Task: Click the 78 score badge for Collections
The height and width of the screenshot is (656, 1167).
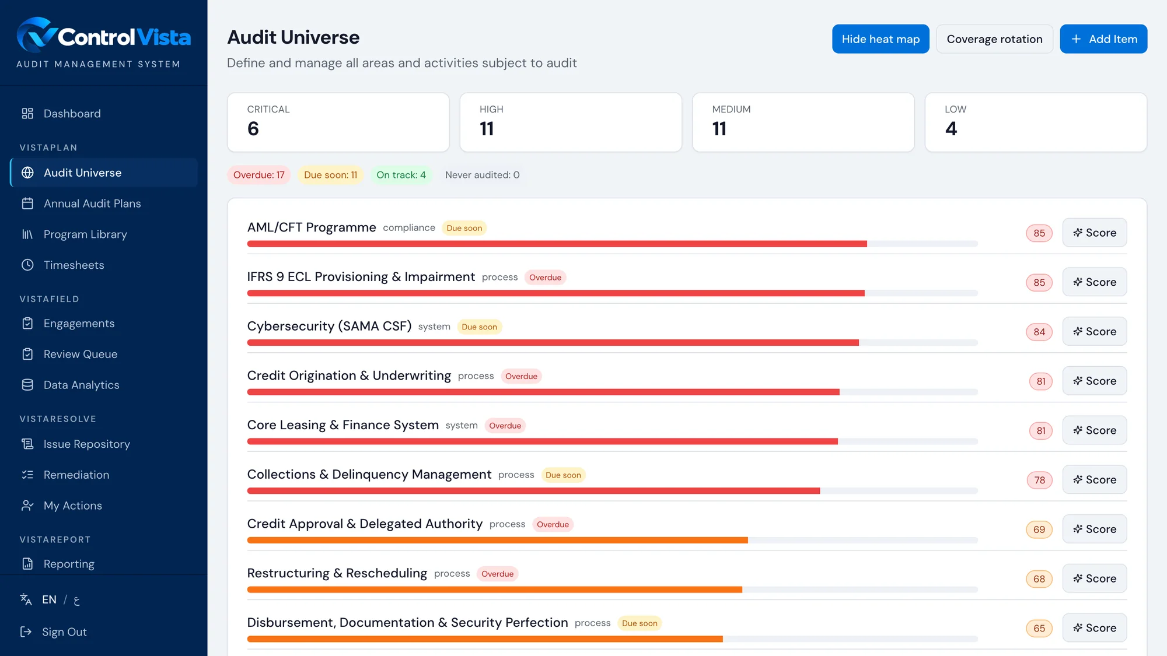Action: 1039,480
